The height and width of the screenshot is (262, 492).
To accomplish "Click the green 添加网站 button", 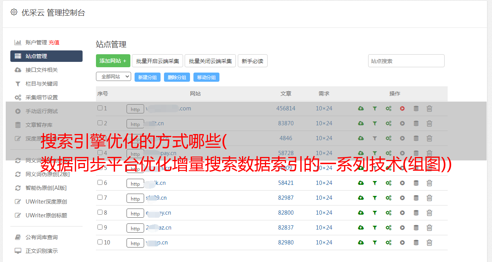I will click(113, 61).
